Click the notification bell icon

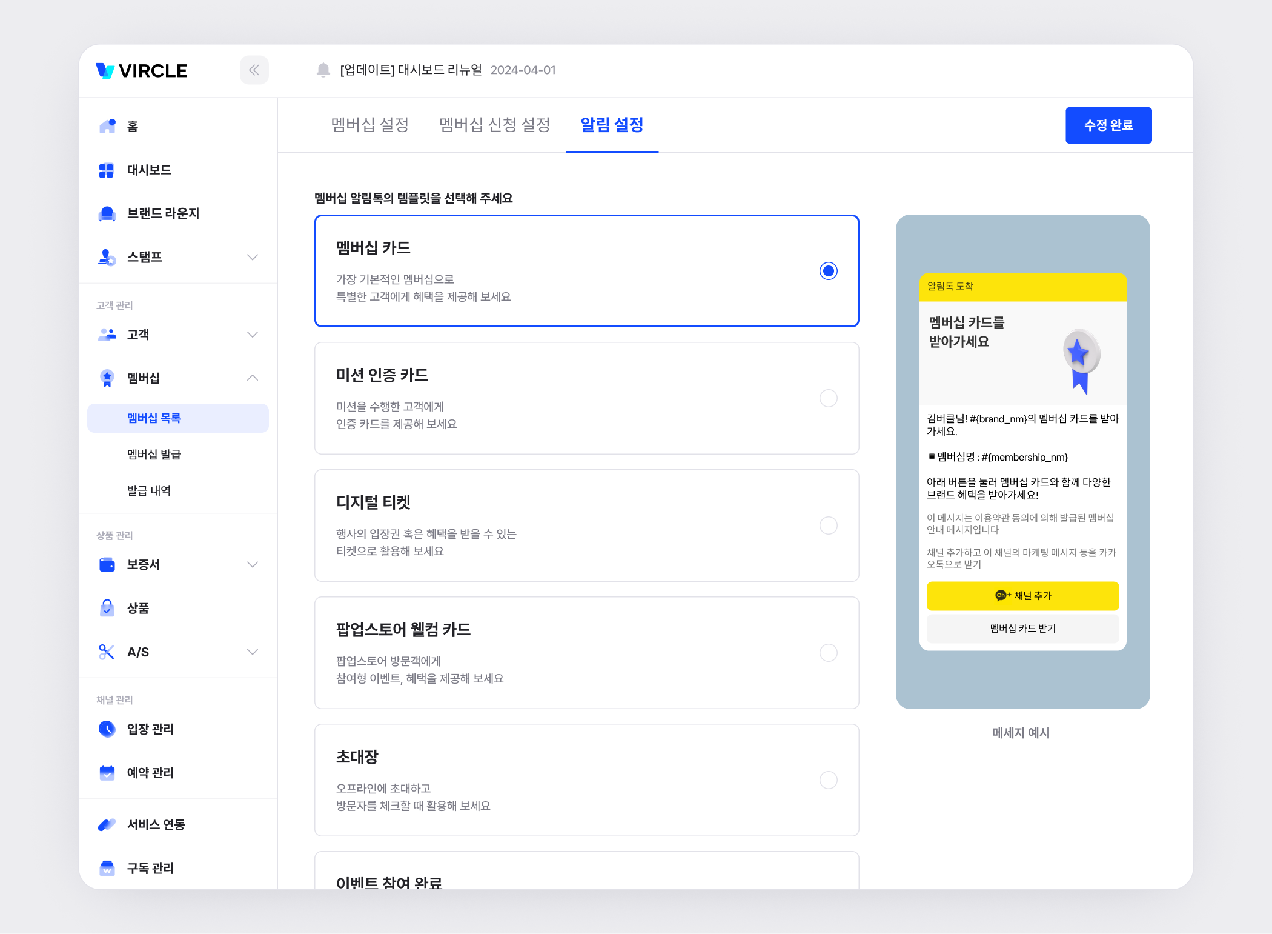click(x=323, y=70)
